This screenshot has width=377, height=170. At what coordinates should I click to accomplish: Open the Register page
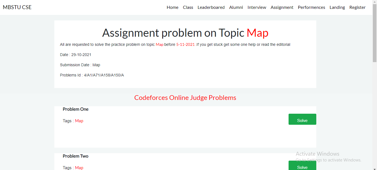[x=357, y=7]
